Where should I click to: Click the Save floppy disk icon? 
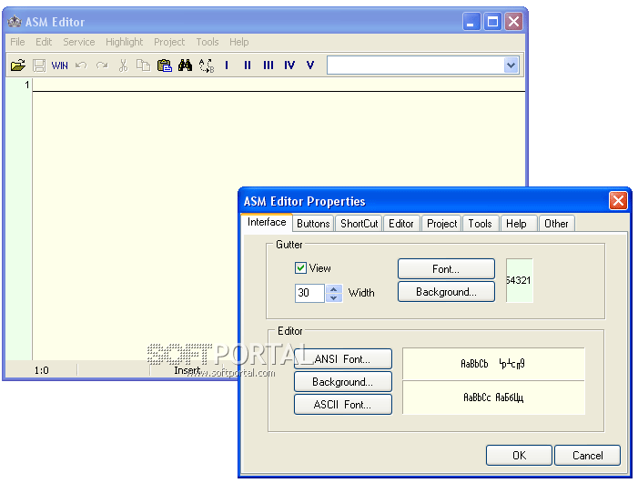click(38, 65)
